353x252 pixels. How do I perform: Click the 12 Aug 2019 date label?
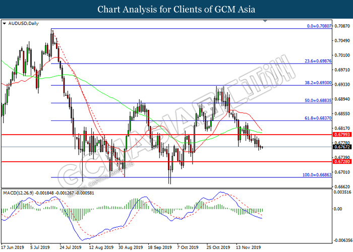(101, 247)
